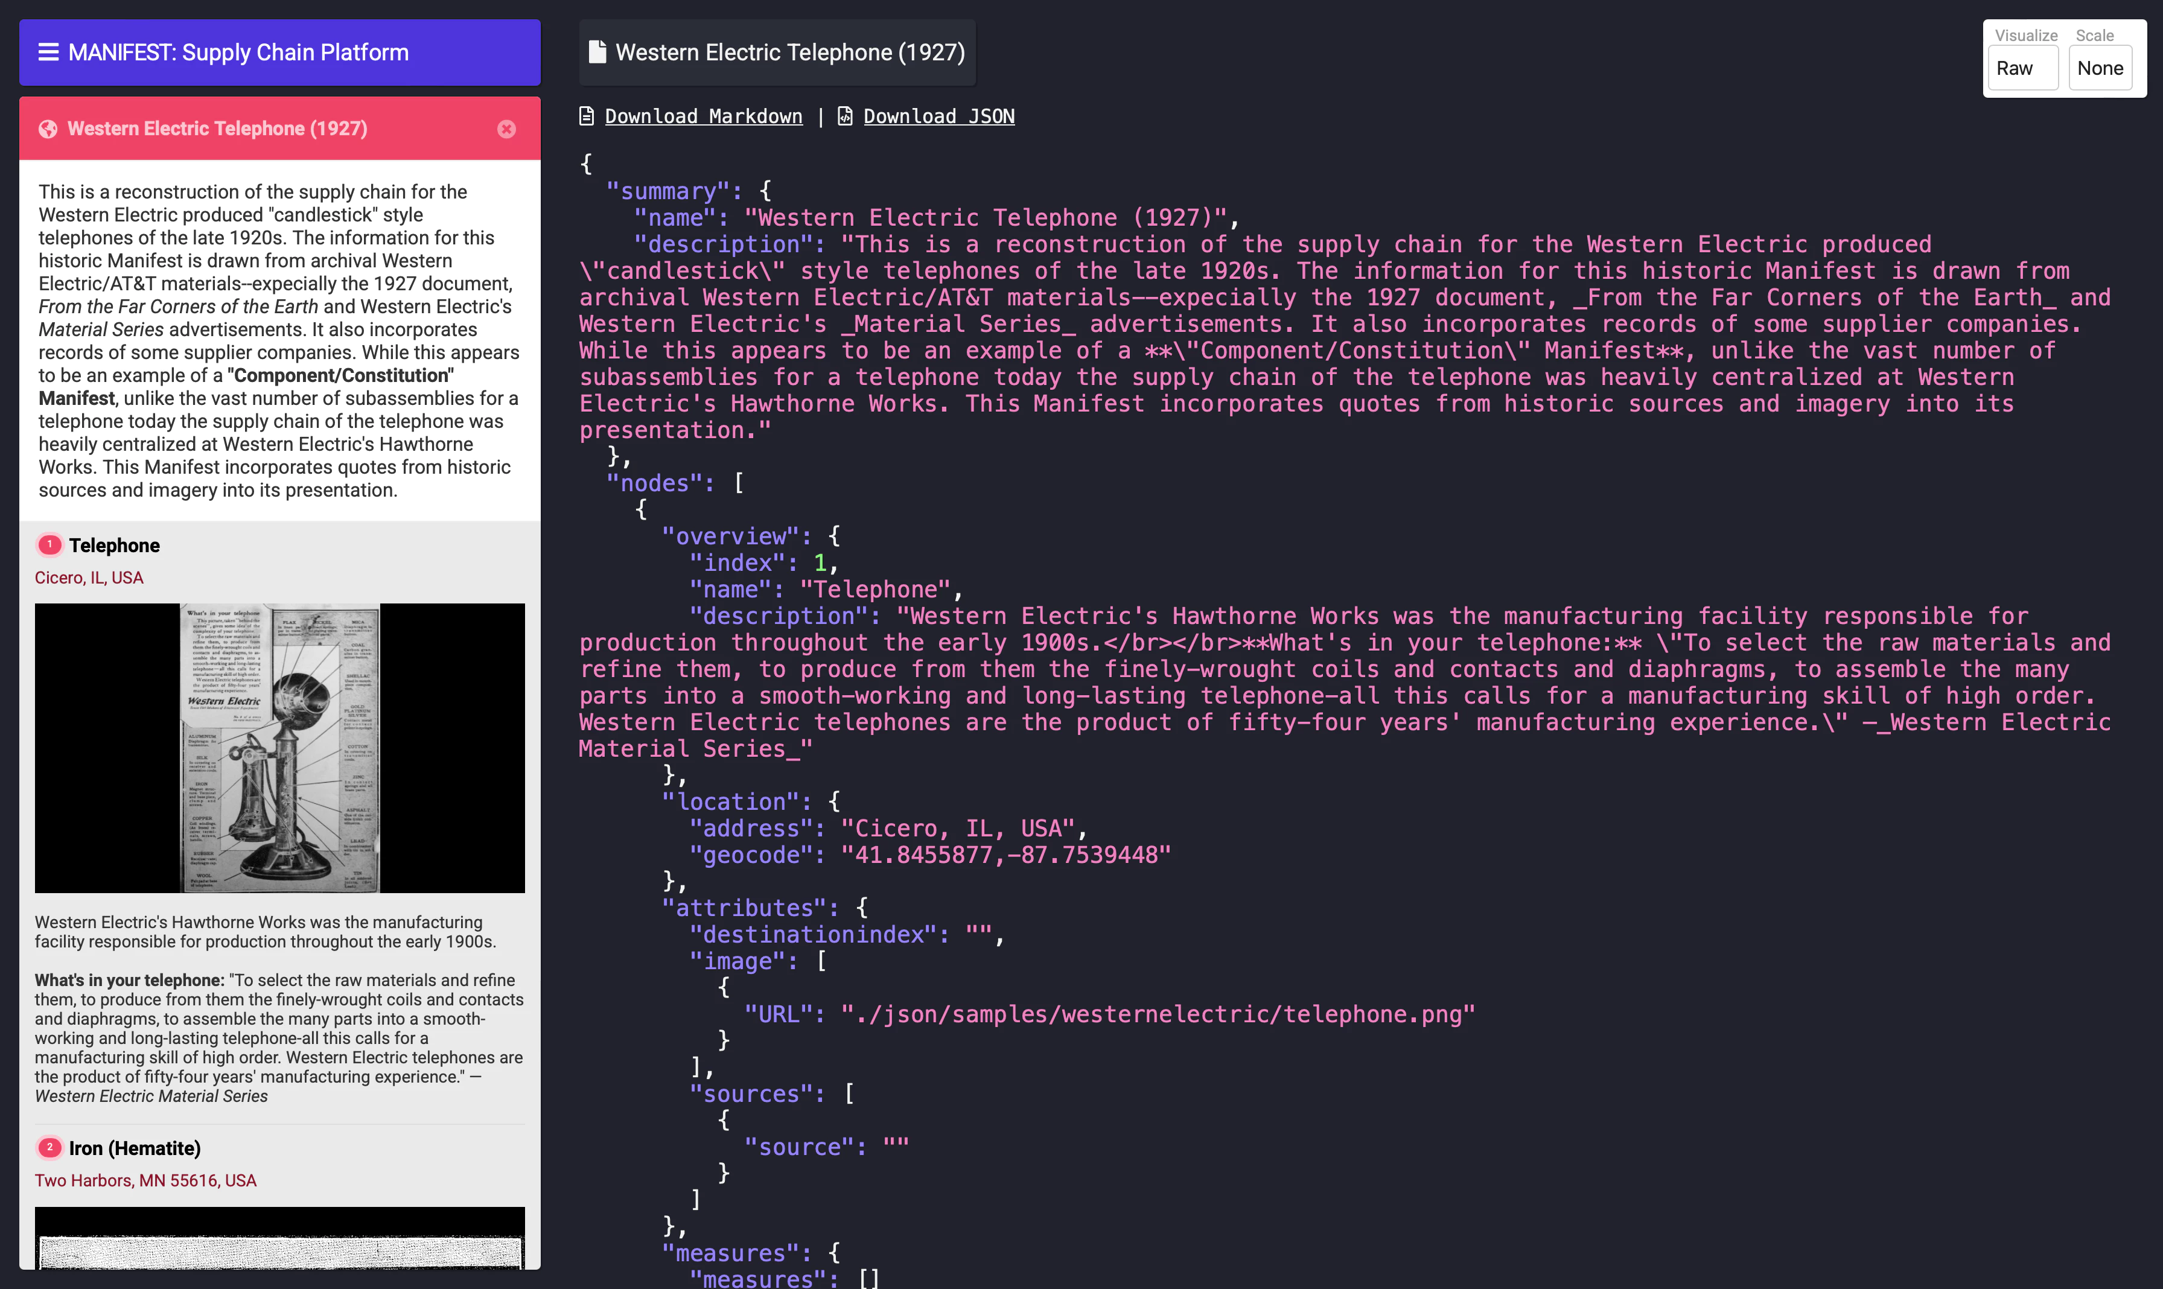
Task: Open the Telephone node heading
Action: click(x=115, y=546)
